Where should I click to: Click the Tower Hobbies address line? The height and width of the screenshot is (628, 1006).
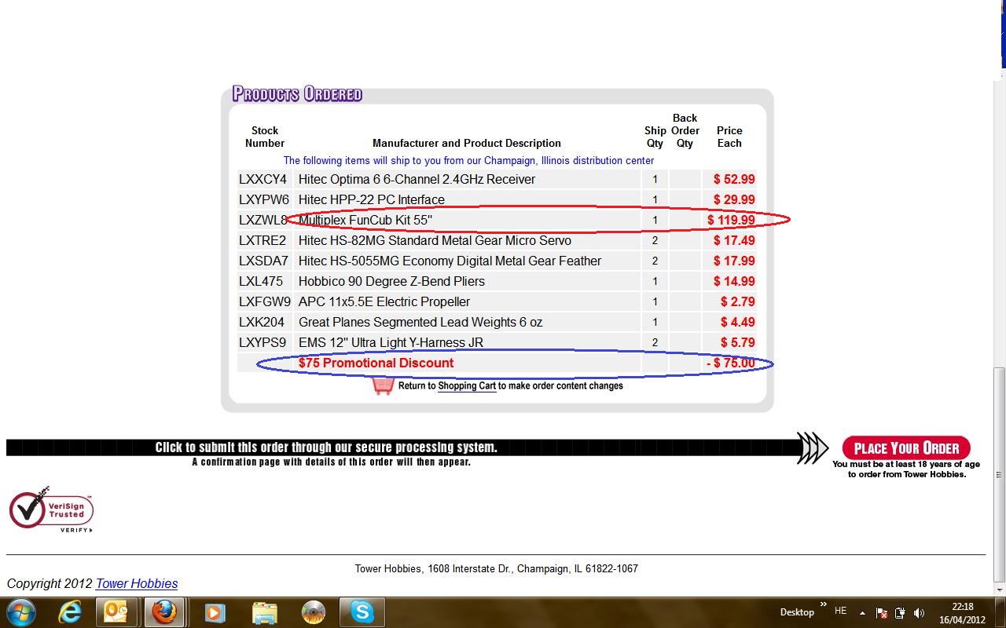496,568
